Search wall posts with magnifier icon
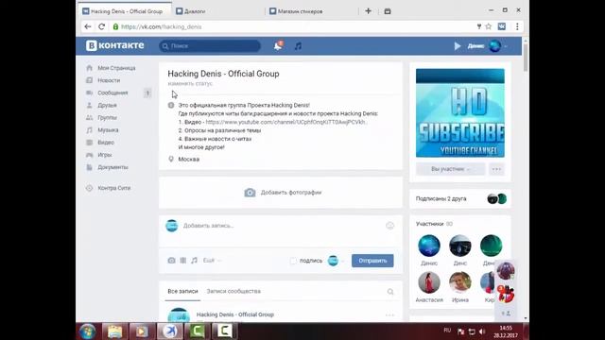The height and width of the screenshot is (340, 605). pyautogui.click(x=390, y=292)
